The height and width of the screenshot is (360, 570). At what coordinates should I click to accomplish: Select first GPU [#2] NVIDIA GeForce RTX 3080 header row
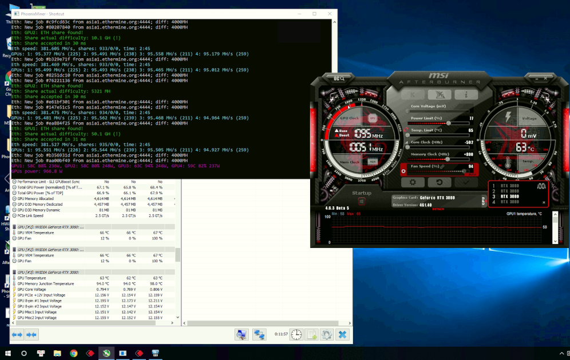coord(93,227)
